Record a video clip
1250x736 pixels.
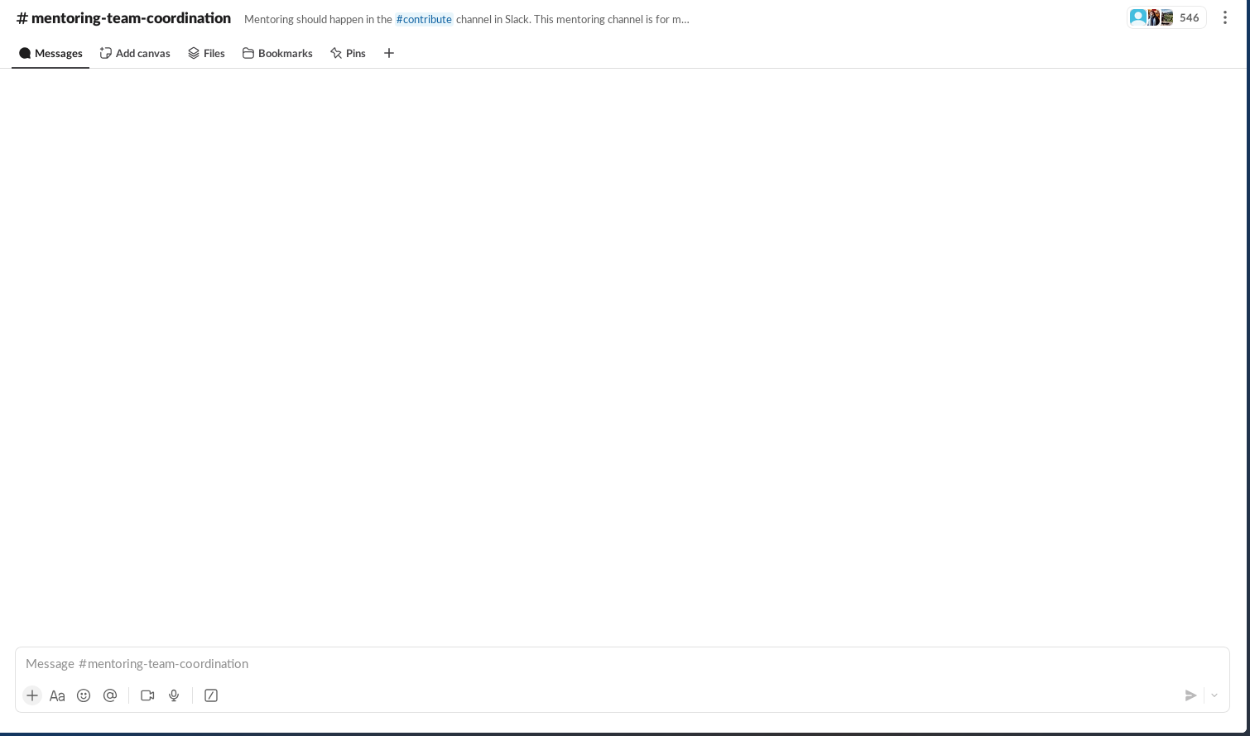pos(147,695)
